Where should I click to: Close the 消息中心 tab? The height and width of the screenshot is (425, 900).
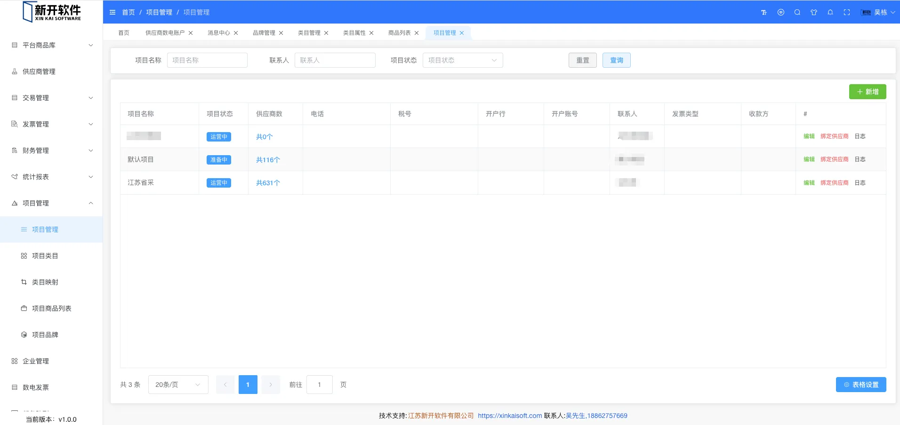pyautogui.click(x=236, y=33)
